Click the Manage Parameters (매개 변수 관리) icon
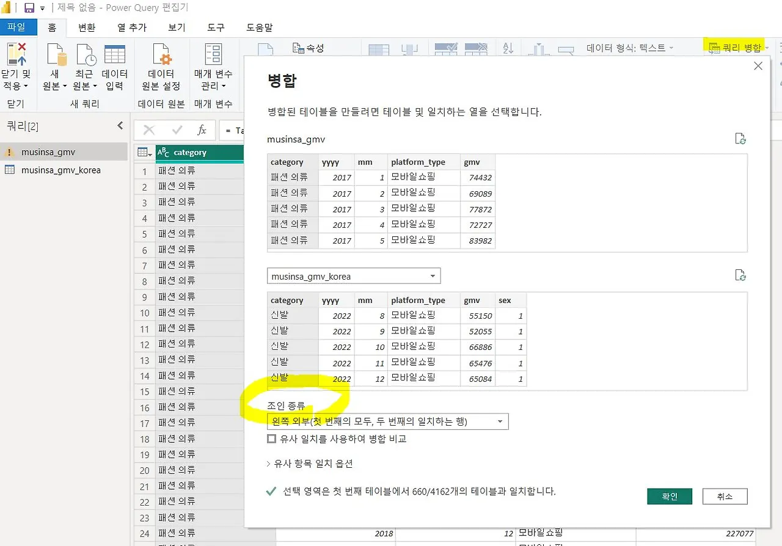The image size is (782, 546). [x=213, y=54]
